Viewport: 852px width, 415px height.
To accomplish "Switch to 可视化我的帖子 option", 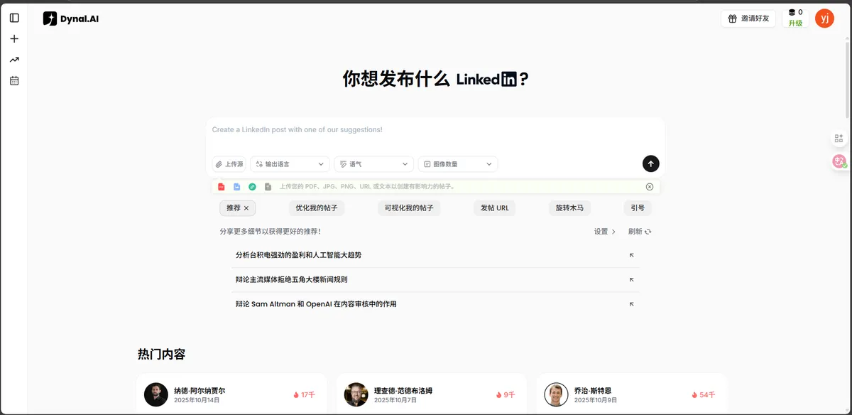I will [409, 207].
